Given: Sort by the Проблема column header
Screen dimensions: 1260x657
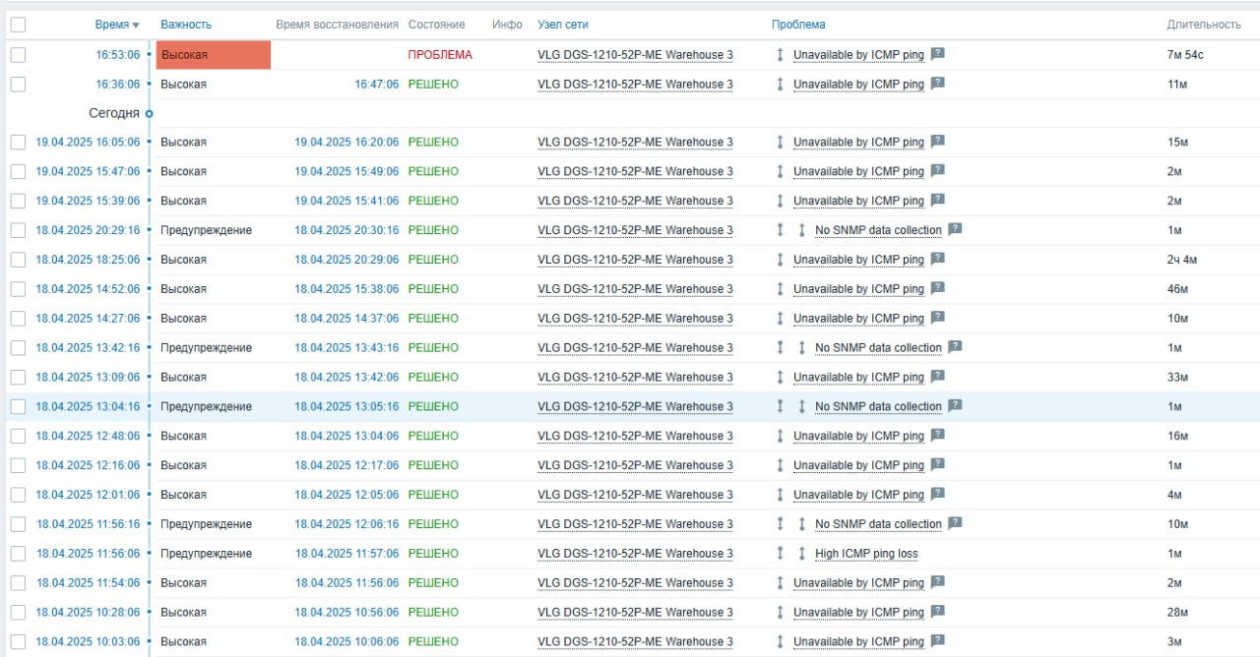Looking at the screenshot, I should [x=798, y=25].
